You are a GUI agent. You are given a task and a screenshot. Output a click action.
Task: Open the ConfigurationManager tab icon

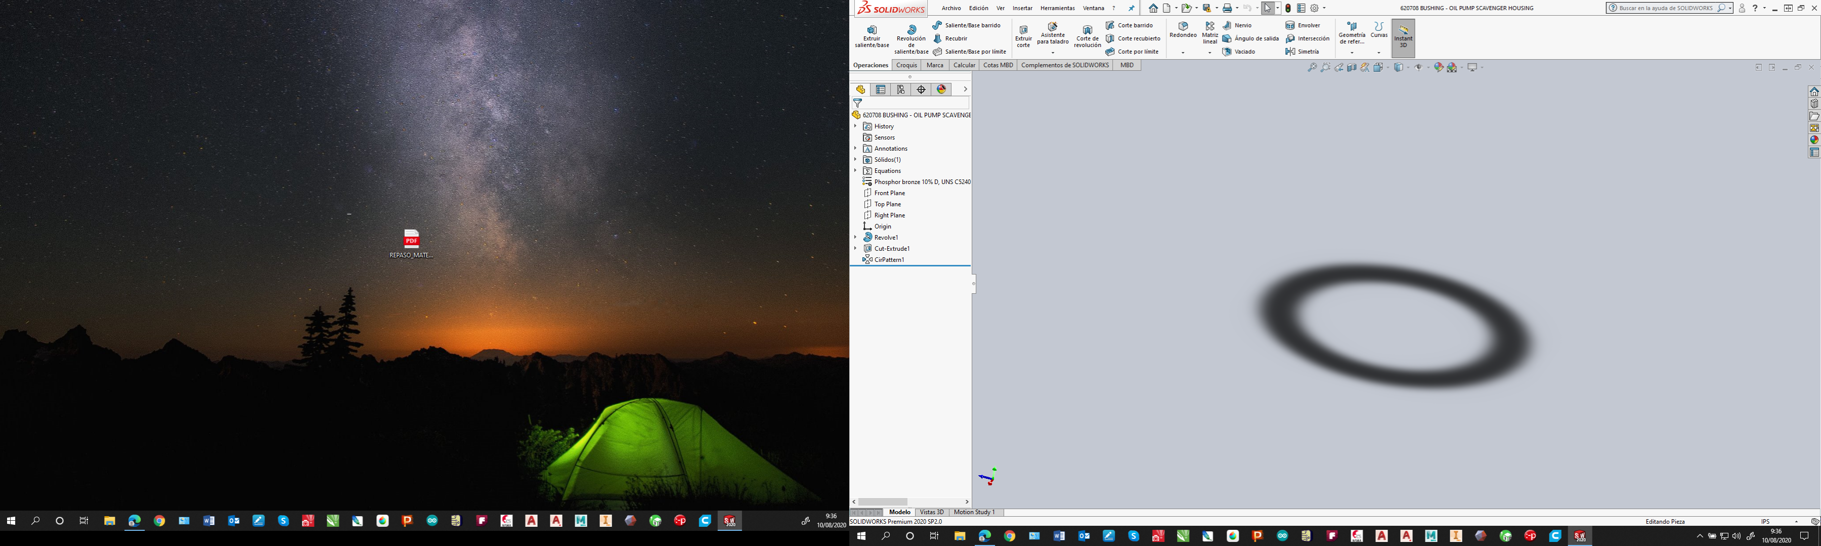coord(900,89)
